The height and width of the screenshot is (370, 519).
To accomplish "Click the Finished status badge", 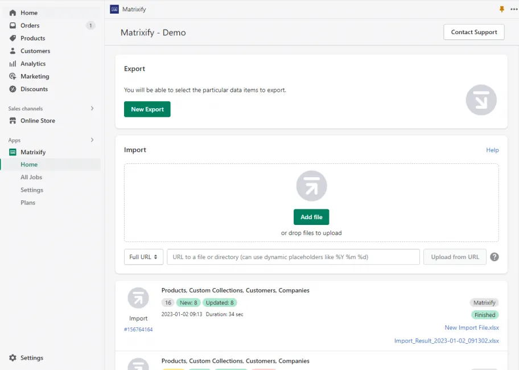I will click(x=485, y=315).
